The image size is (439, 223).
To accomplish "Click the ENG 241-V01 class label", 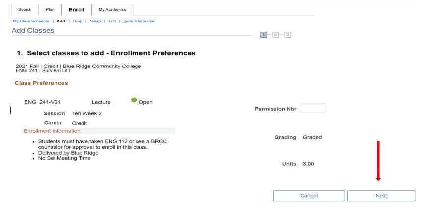I will point(42,102).
